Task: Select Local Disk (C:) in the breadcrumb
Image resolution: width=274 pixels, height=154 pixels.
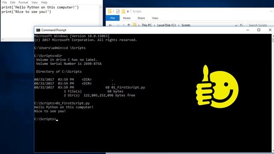Action: coord(167,25)
